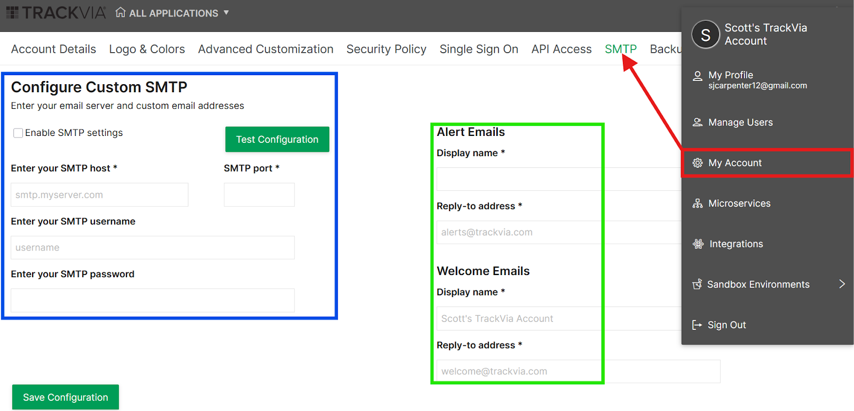Click the Scott's TrackVia Account avatar

tap(705, 35)
